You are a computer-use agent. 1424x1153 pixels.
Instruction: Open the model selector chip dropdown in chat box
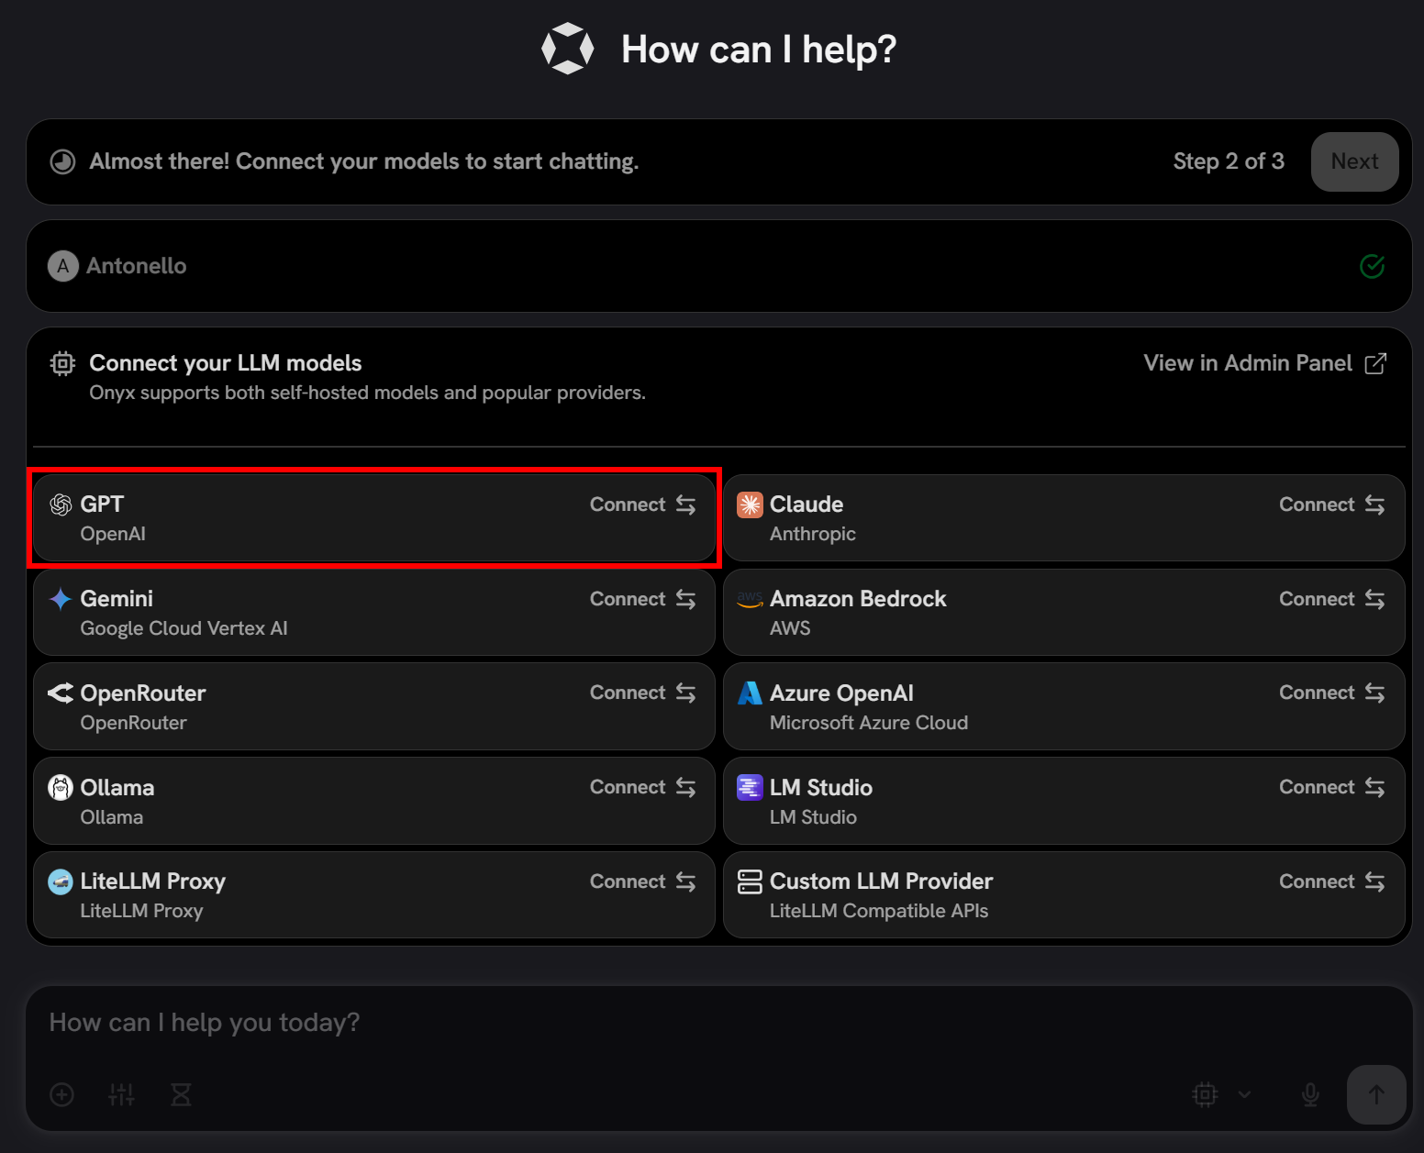1223,1094
